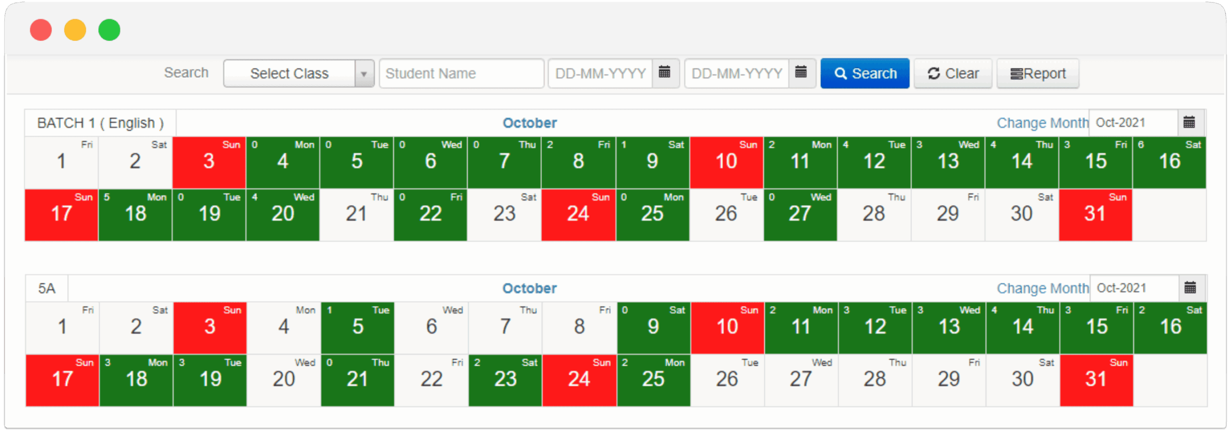
Task: Click Change Month link in 5A section
Action: 1042,288
